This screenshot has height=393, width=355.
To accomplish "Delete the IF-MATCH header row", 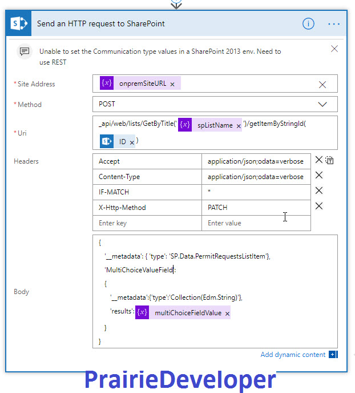I will tap(318, 190).
